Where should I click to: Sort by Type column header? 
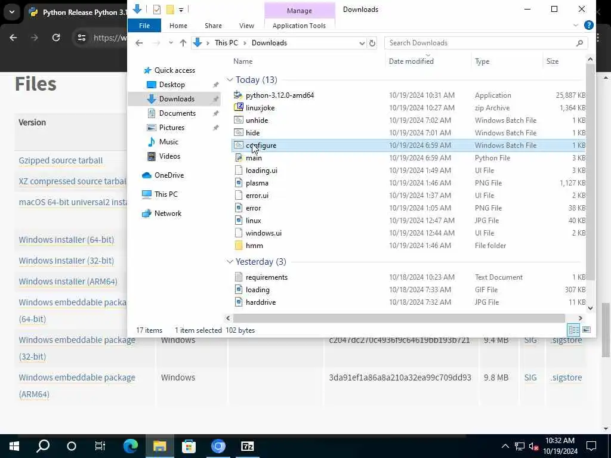(482, 61)
